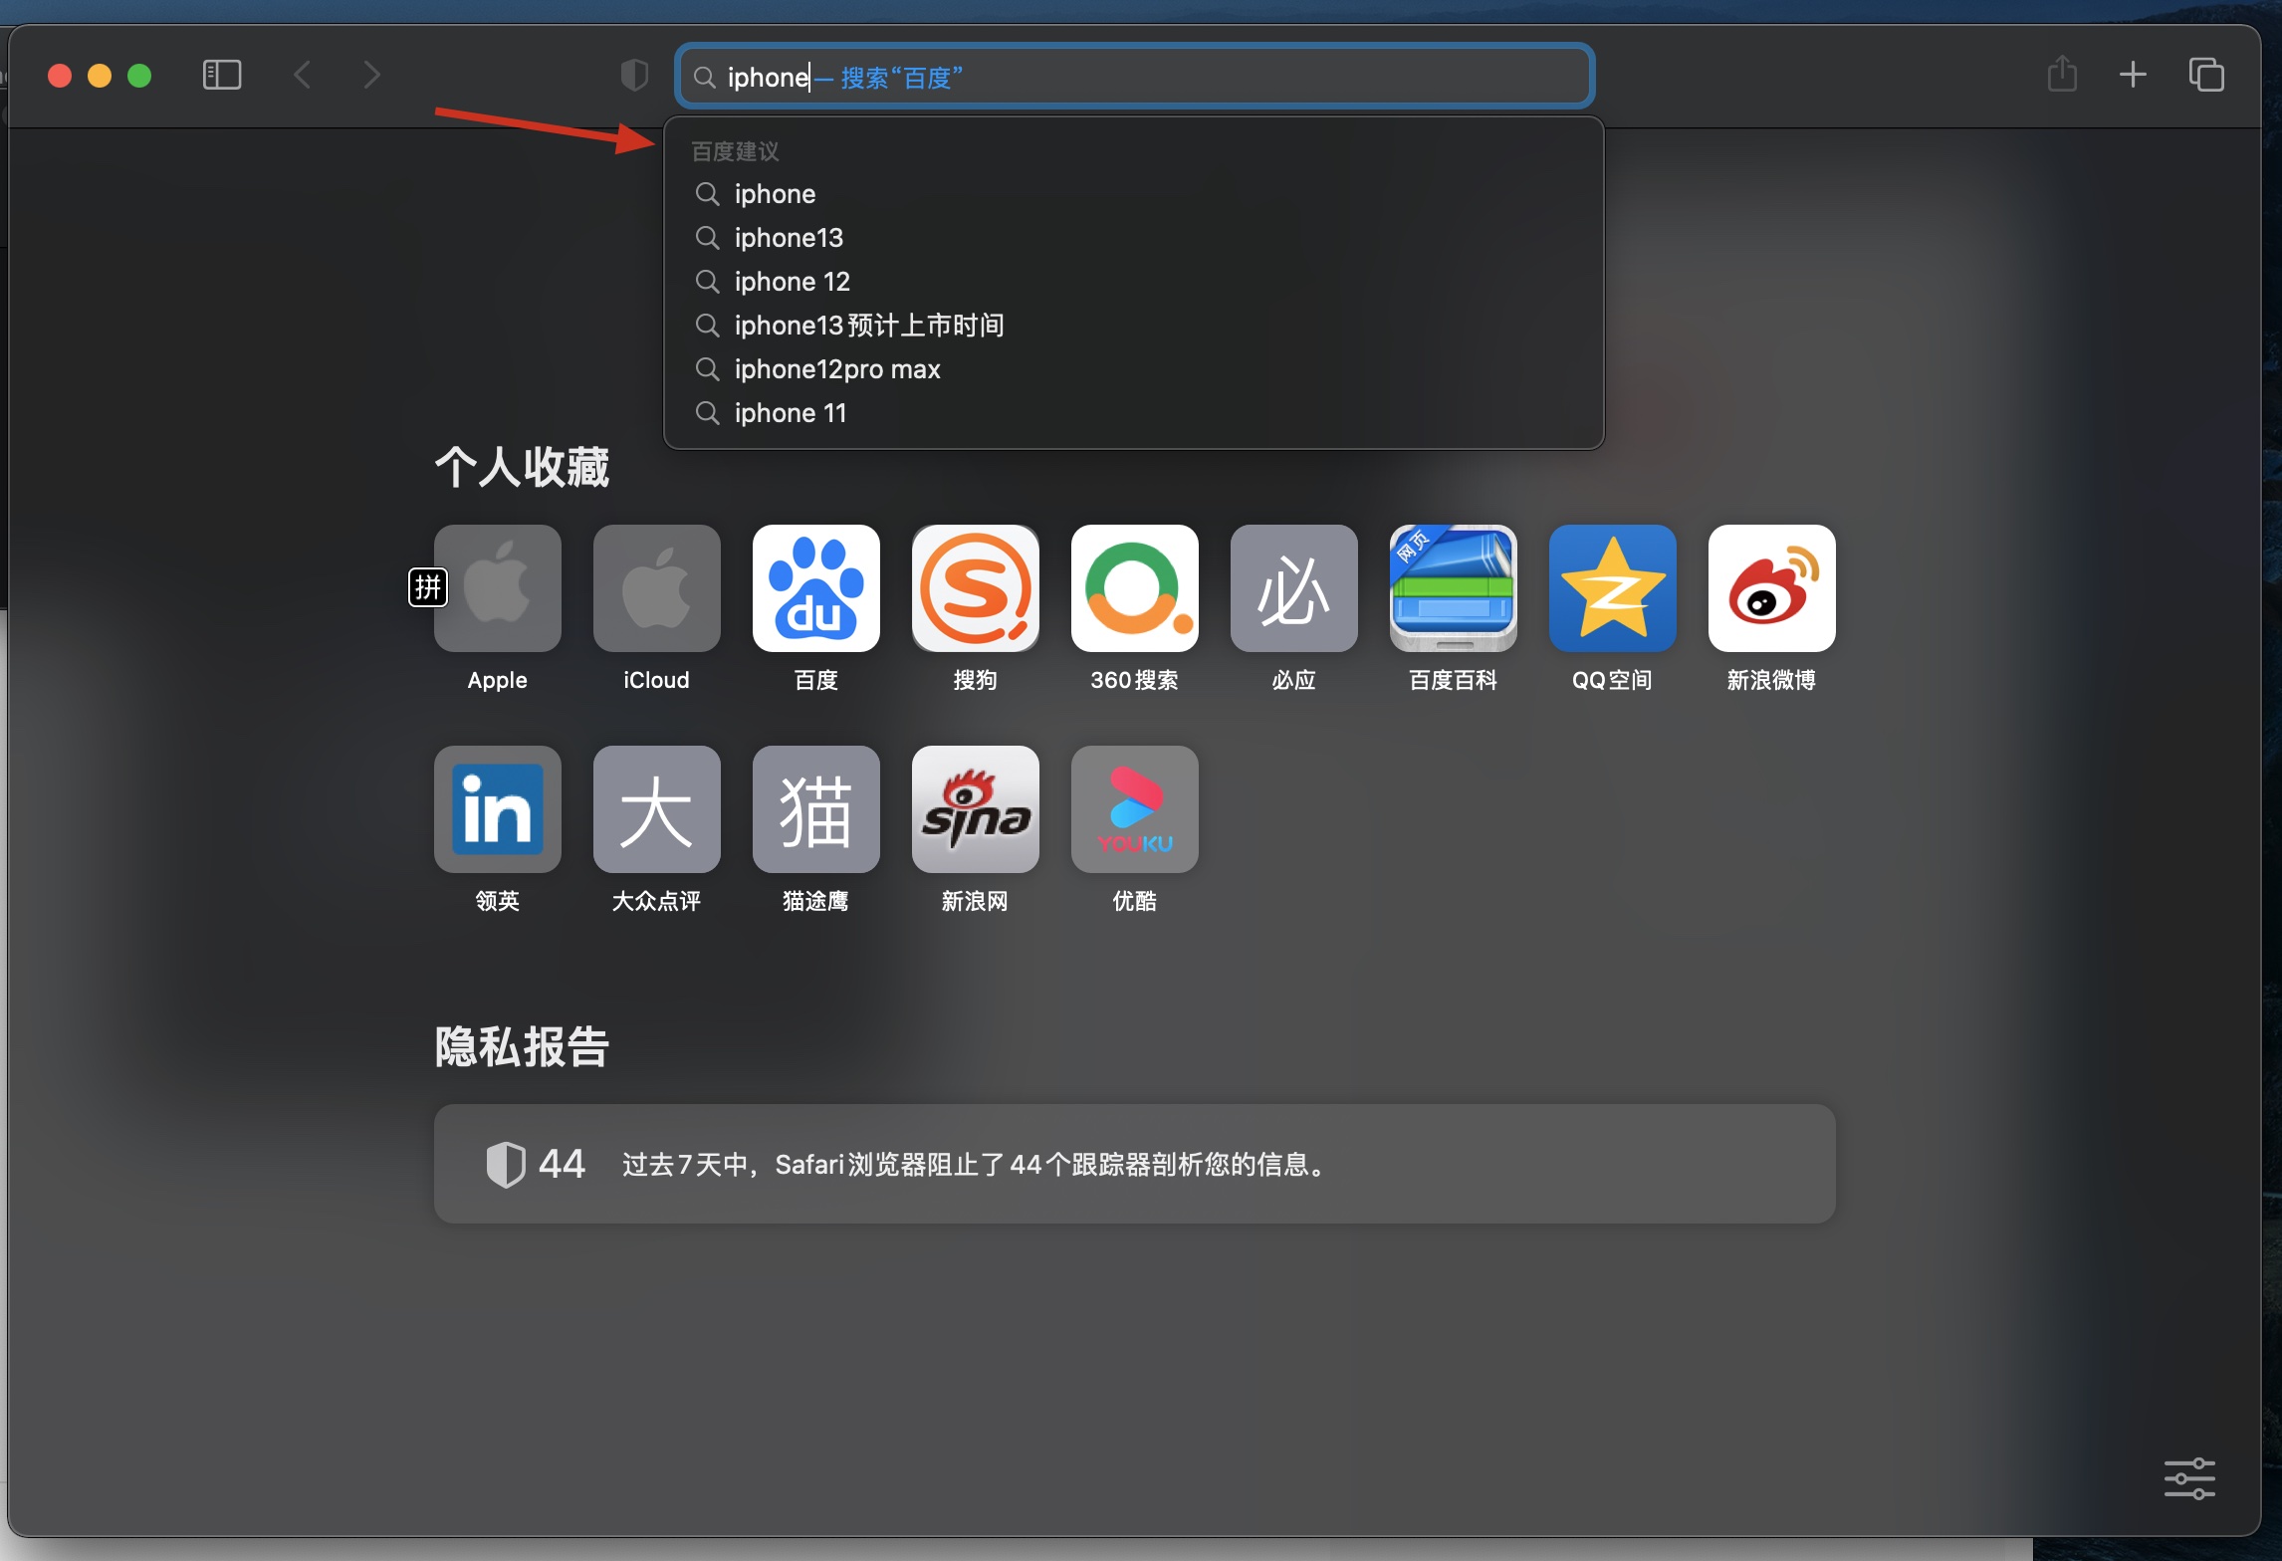2282x1561 pixels.
Task: Click the Share button in the toolbar
Action: tap(2061, 75)
